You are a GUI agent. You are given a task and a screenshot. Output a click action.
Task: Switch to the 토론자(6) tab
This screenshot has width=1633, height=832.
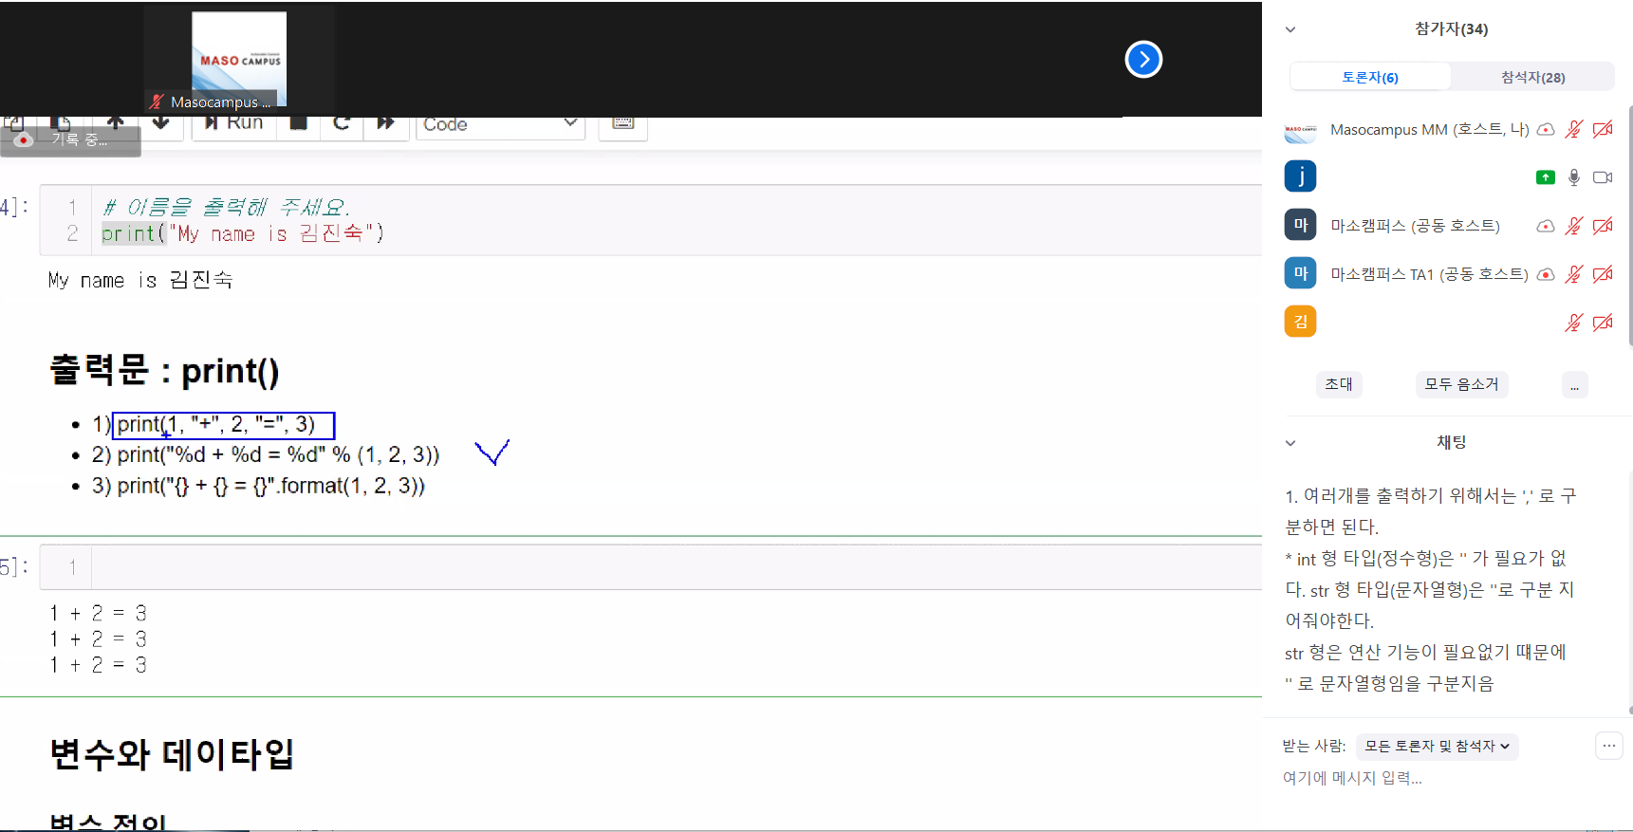pyautogui.click(x=1370, y=77)
